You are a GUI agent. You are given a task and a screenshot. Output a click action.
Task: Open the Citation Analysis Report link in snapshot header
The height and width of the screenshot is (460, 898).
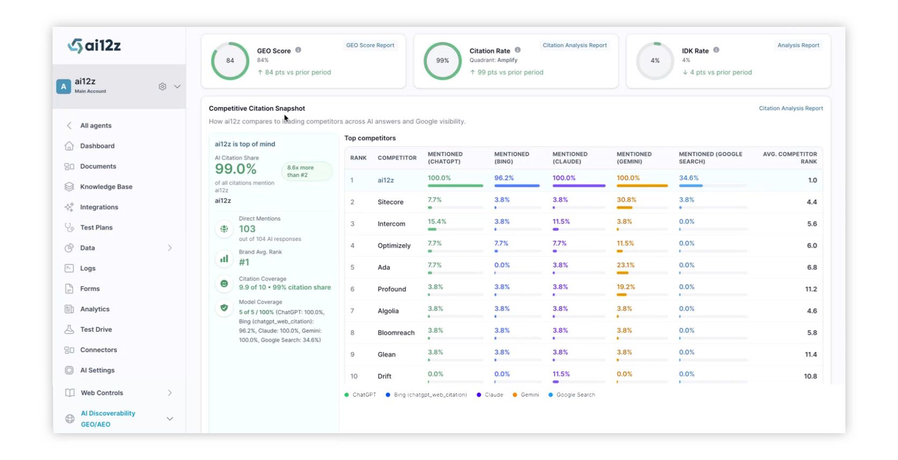pos(791,108)
